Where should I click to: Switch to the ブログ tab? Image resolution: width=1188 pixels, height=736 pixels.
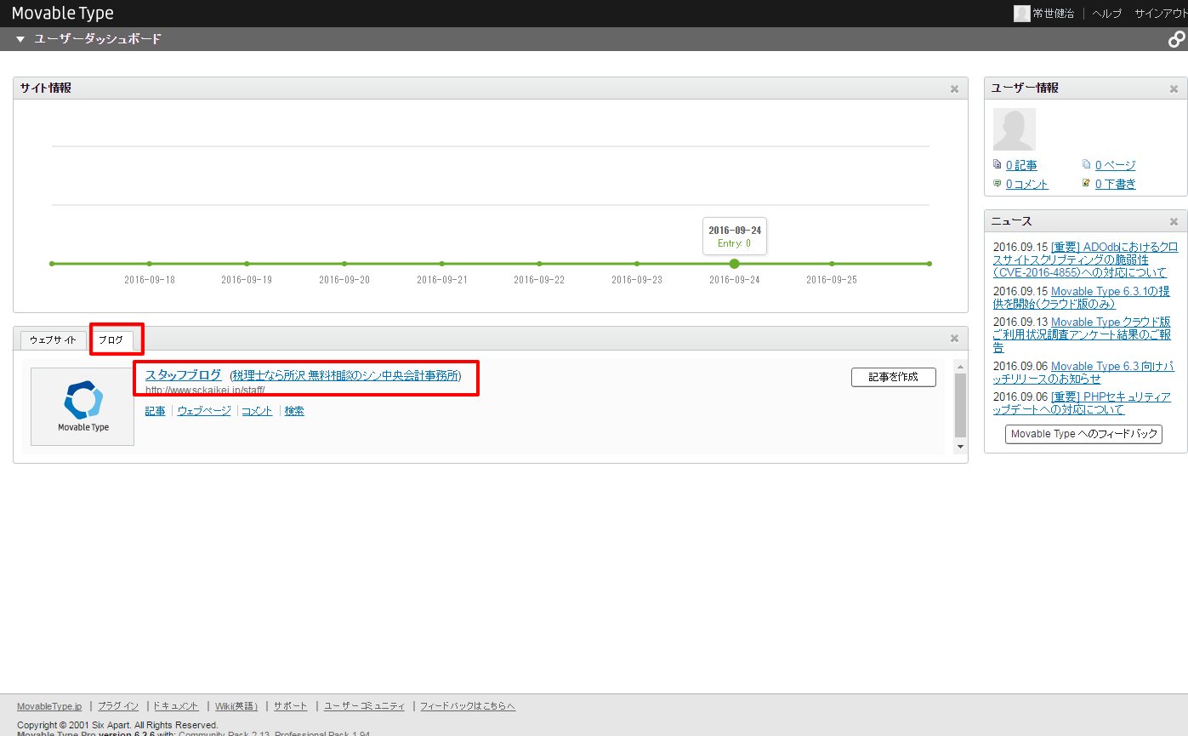[x=111, y=339]
